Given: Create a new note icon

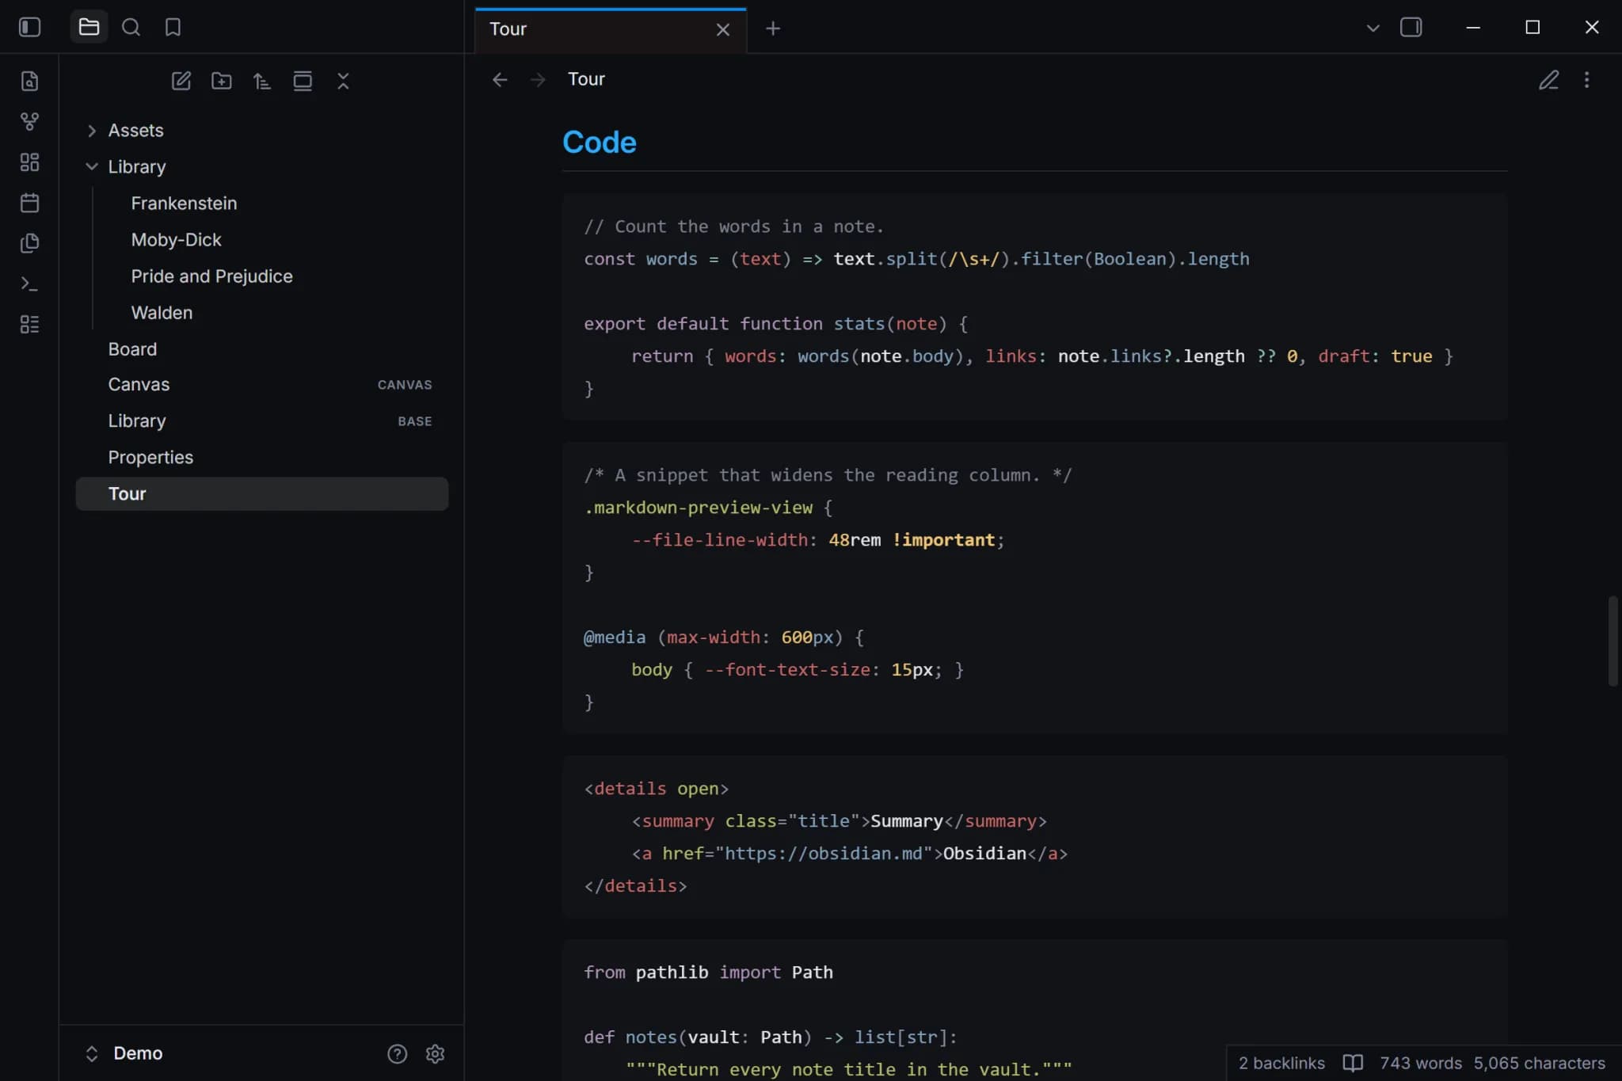Looking at the screenshot, I should click(x=181, y=80).
